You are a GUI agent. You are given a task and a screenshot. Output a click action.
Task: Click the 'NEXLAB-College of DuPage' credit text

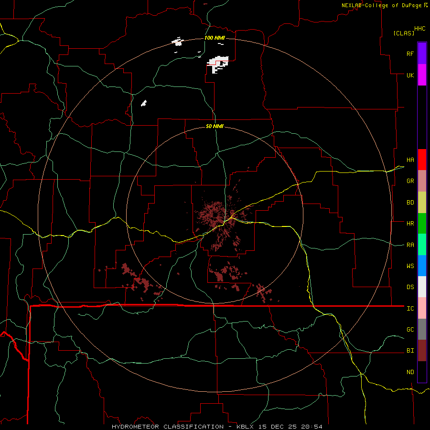381,5
